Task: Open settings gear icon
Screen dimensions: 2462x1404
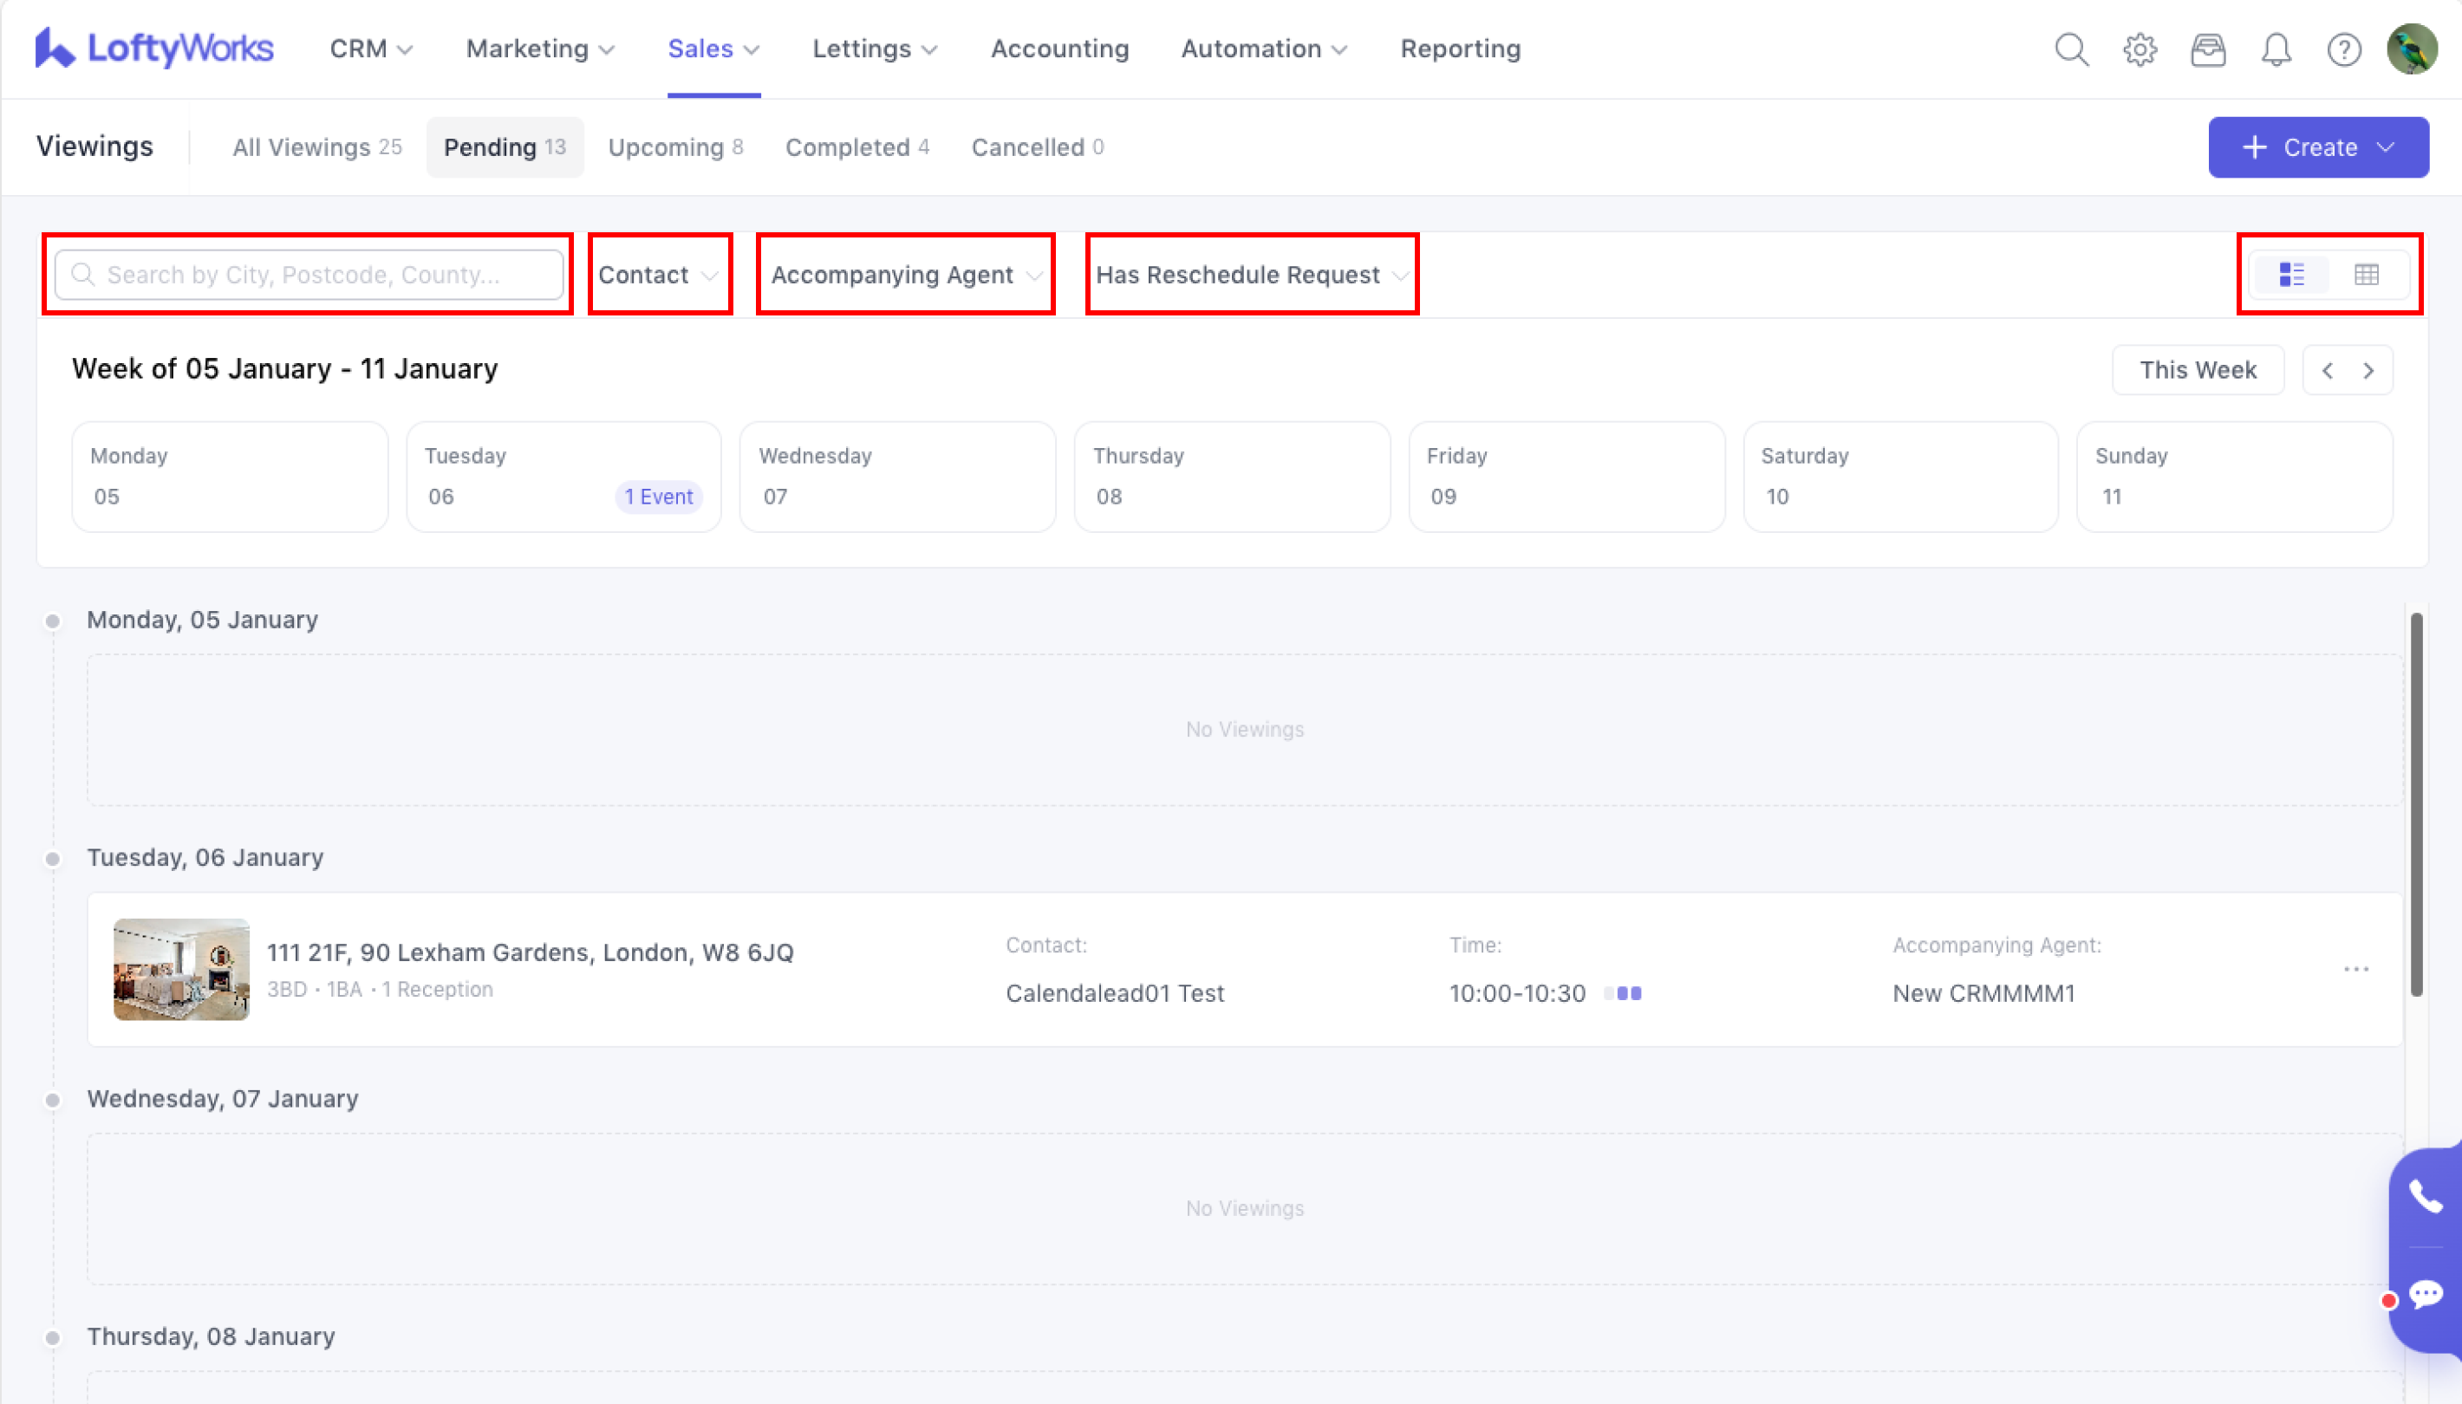Action: coord(2139,49)
